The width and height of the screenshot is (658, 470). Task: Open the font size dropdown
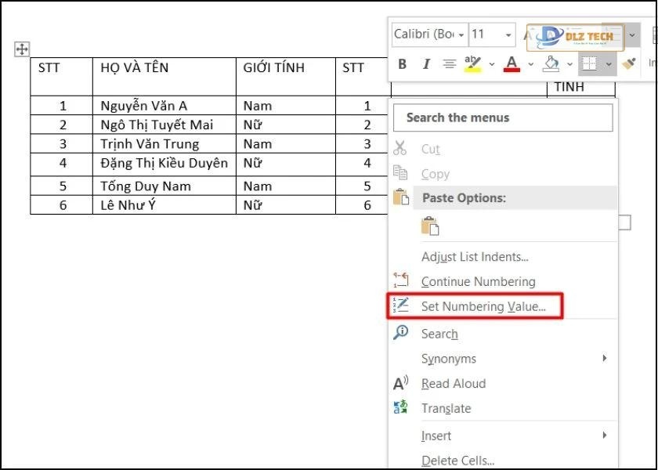pos(508,34)
